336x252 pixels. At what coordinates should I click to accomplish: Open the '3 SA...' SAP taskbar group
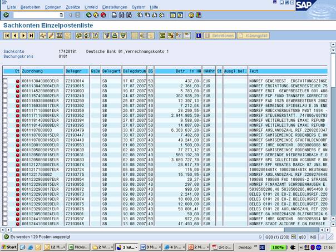(x=126, y=248)
